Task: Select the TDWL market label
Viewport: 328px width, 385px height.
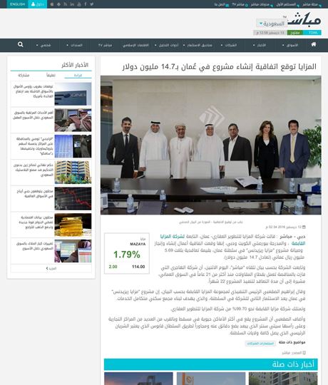Action: coord(312,33)
